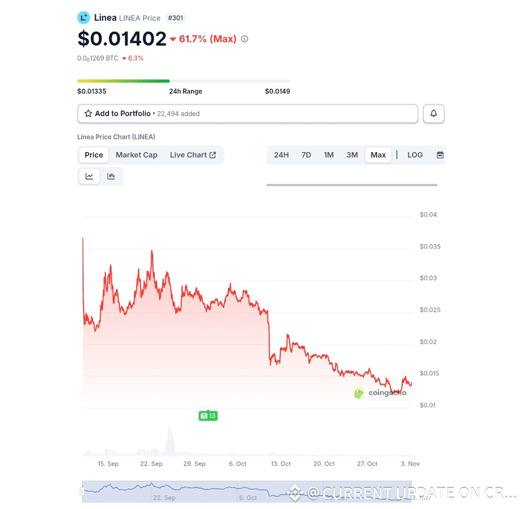Image resolution: width=522 pixels, height=509 pixels.
Task: Click the bell price alert icon
Action: click(x=434, y=114)
